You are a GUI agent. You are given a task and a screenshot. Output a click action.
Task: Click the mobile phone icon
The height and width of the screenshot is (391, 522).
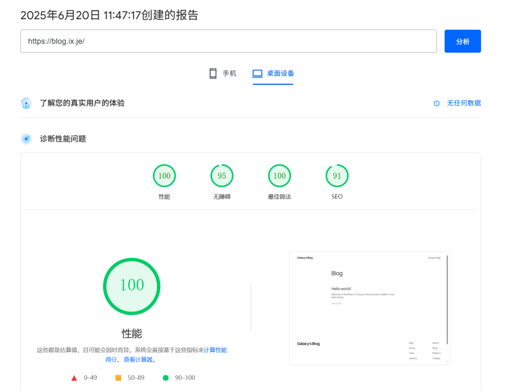213,73
